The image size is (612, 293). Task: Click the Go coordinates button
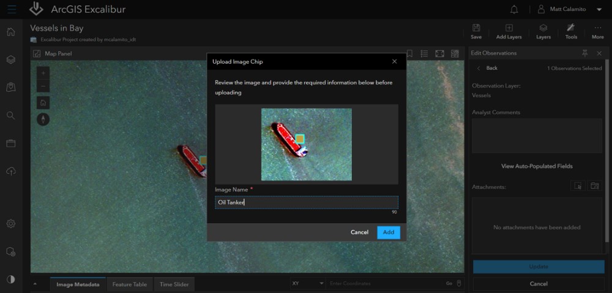(449, 284)
